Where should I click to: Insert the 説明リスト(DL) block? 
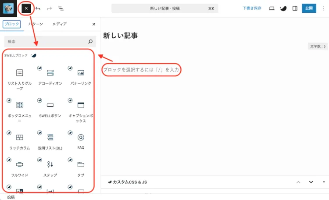50,141
